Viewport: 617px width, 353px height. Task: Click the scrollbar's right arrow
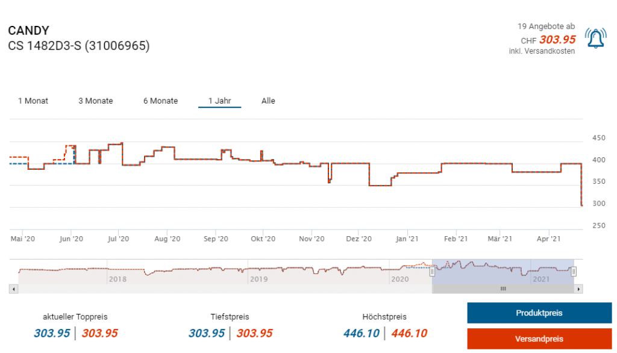coord(579,289)
